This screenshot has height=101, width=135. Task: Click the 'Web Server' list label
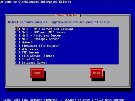[x=30, y=49]
